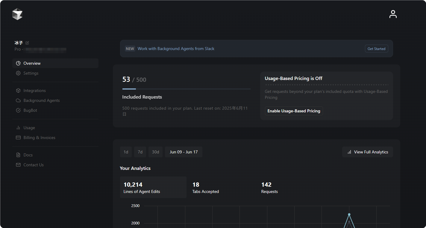Click the Overview pie chart icon
This screenshot has height=228, width=426.
coord(18,63)
